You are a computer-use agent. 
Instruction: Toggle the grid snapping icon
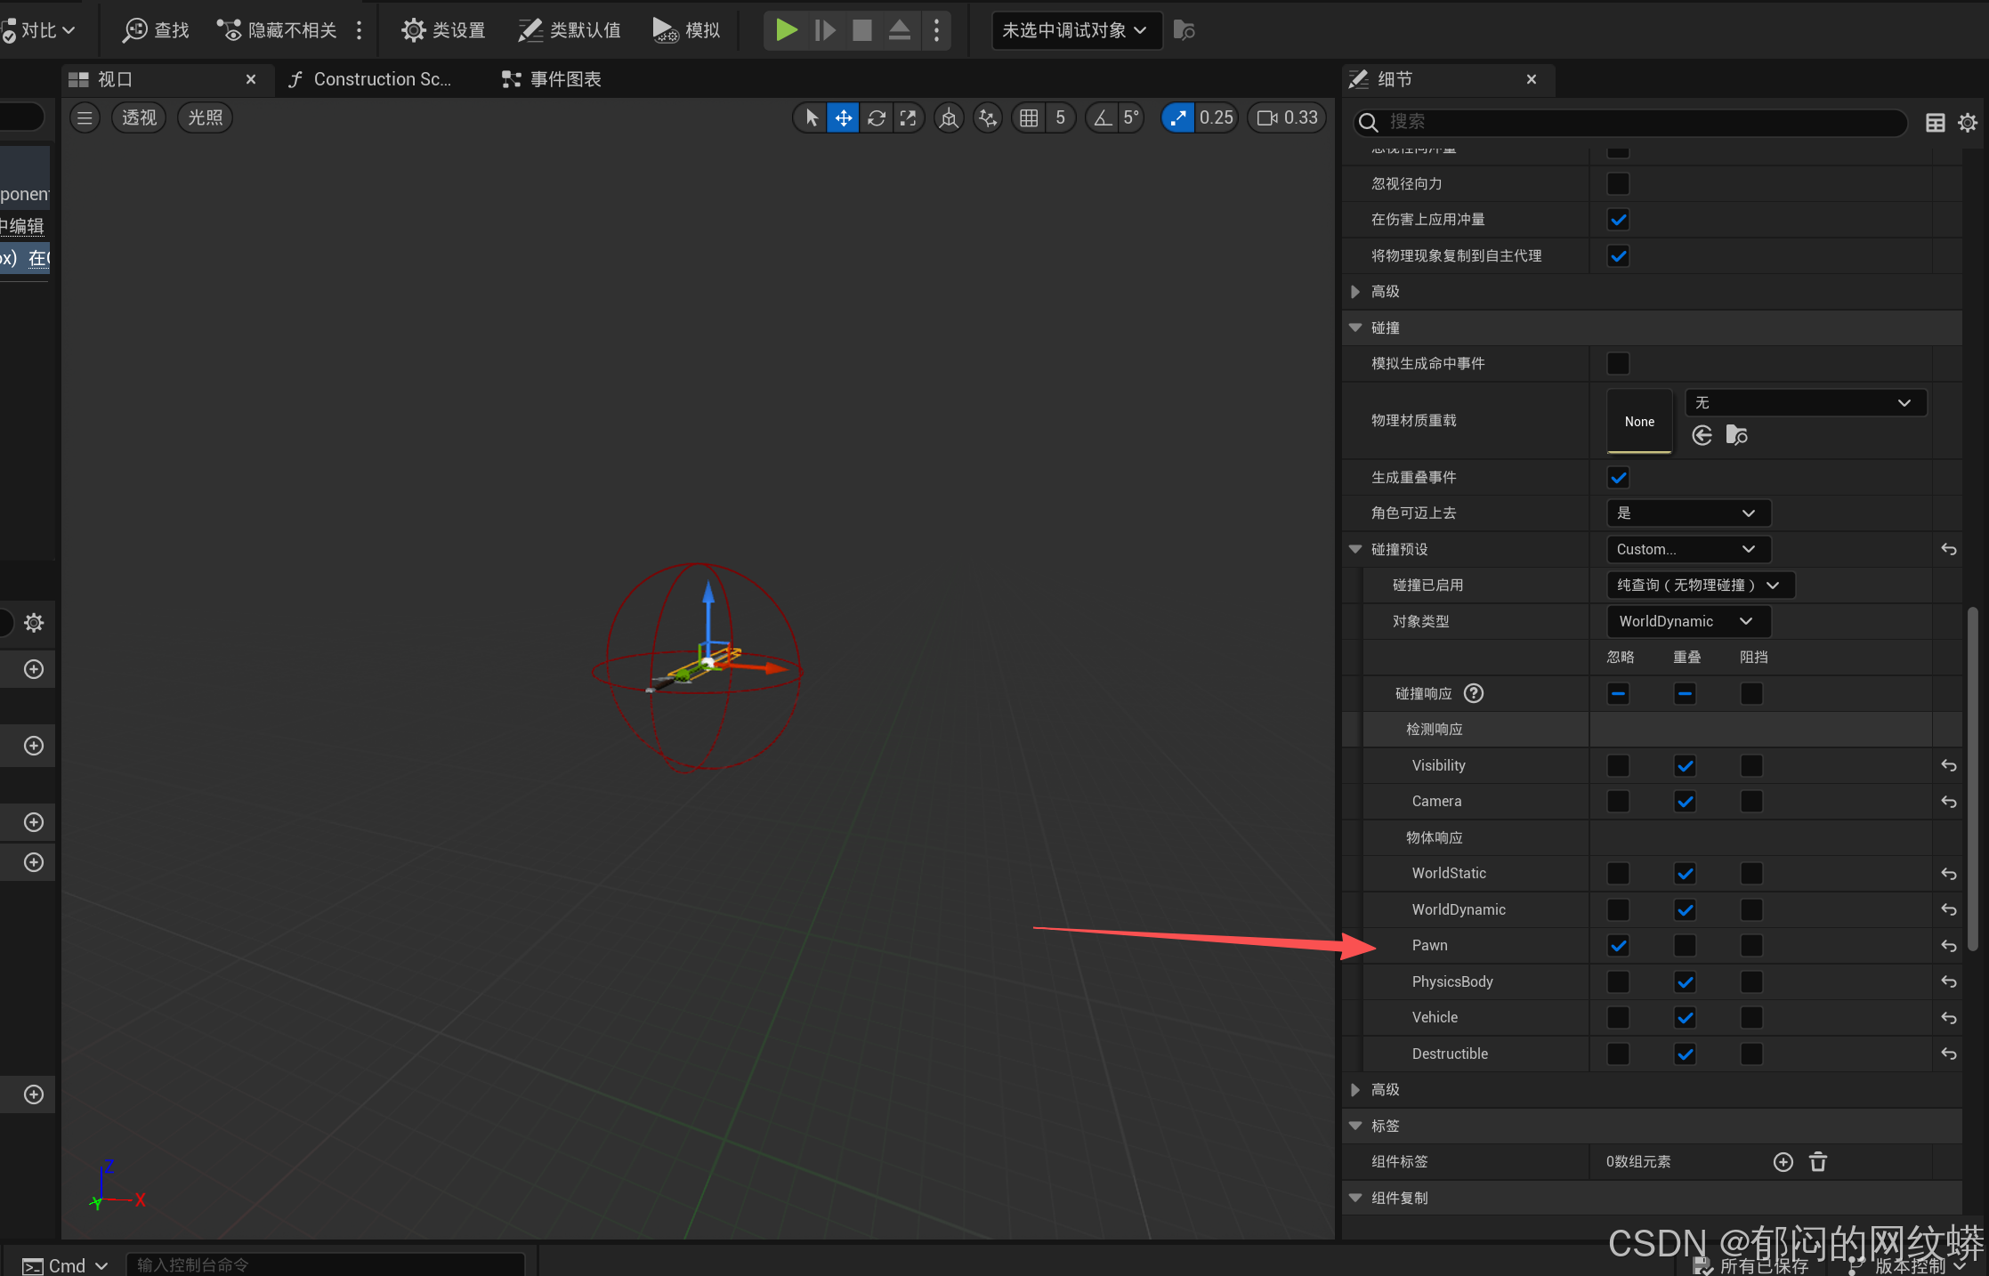coord(1029,117)
